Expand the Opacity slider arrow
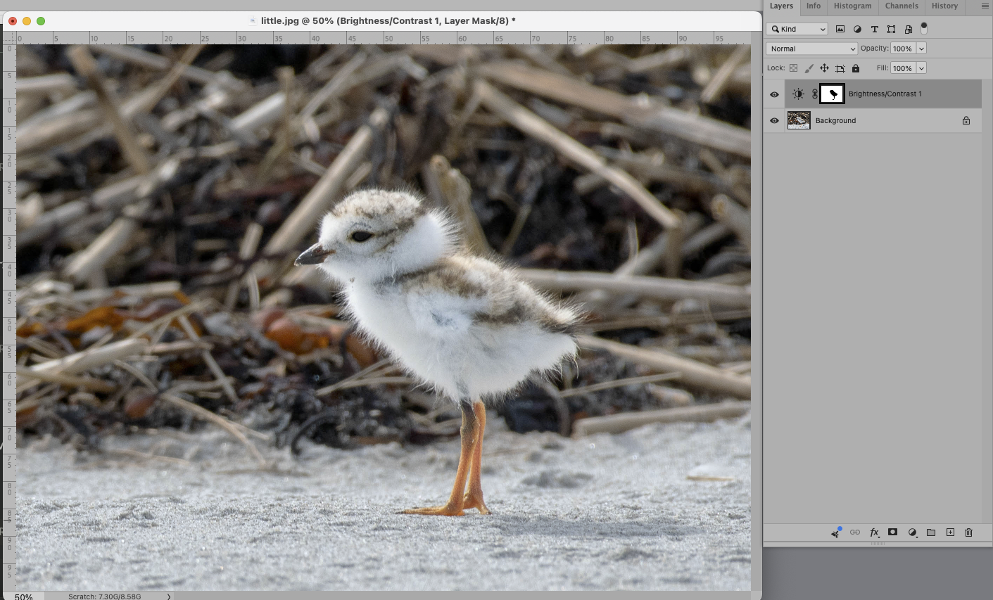Image resolution: width=993 pixels, height=600 pixels. click(921, 49)
